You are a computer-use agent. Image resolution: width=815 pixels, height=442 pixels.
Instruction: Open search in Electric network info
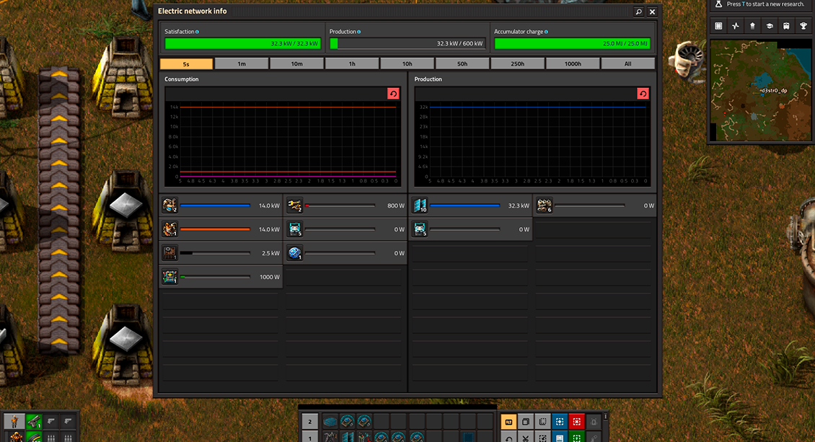click(638, 12)
